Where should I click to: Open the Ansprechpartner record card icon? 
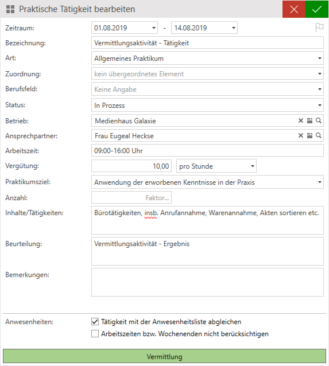click(309, 135)
